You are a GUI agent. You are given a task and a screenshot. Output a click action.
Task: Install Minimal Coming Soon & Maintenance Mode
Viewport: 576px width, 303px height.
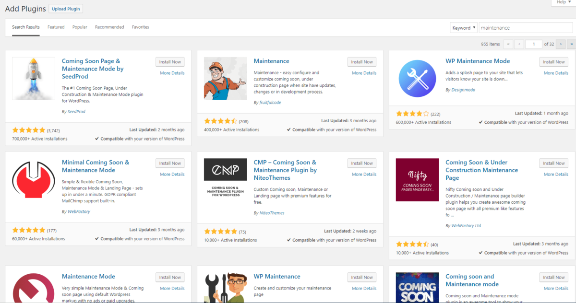tap(170, 163)
